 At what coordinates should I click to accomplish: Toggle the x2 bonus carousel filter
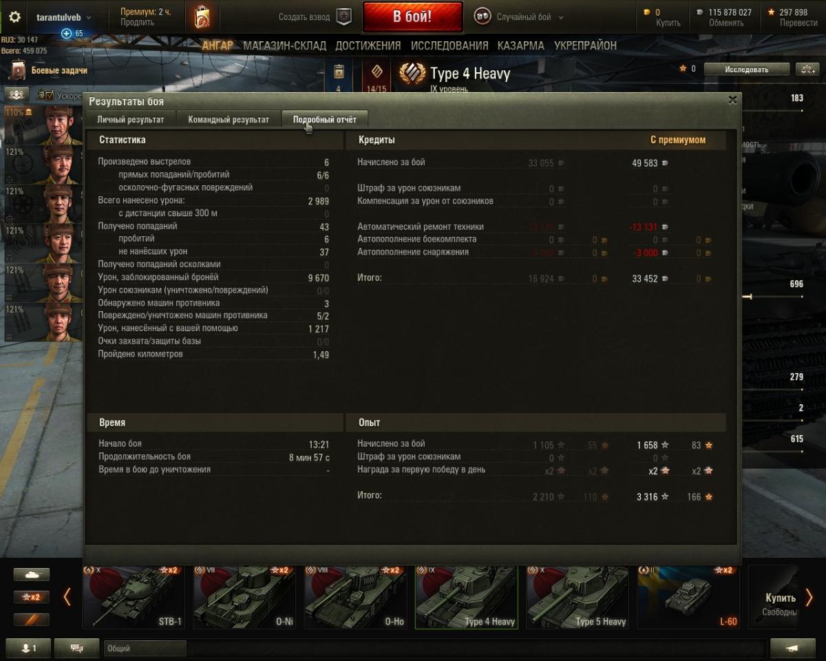coord(32,597)
